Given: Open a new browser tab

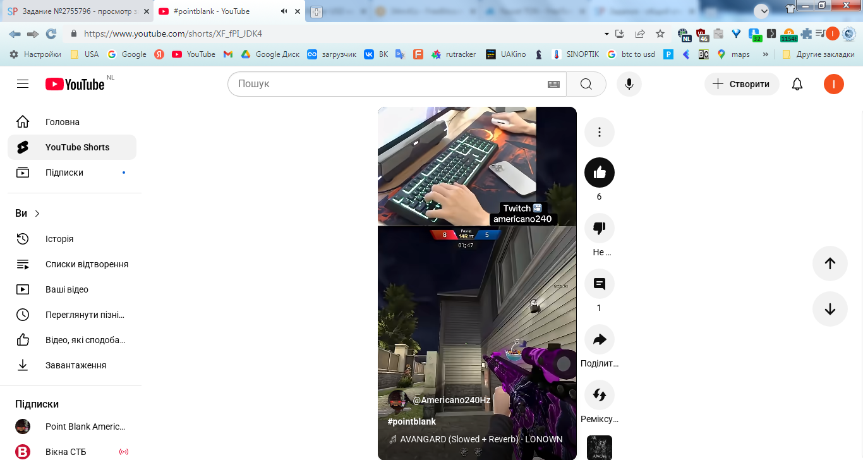Looking at the screenshot, I should pos(316,12).
